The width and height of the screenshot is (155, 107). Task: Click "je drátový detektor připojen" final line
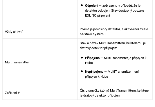100,96
